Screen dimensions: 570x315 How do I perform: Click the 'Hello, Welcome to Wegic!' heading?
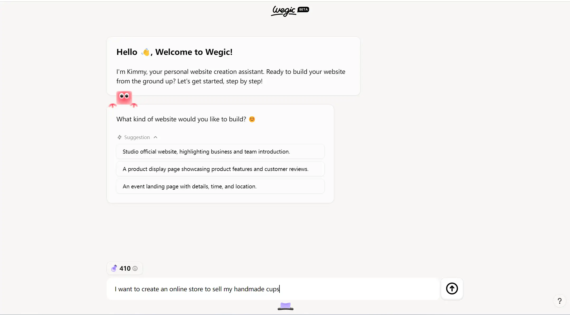pyautogui.click(x=174, y=52)
